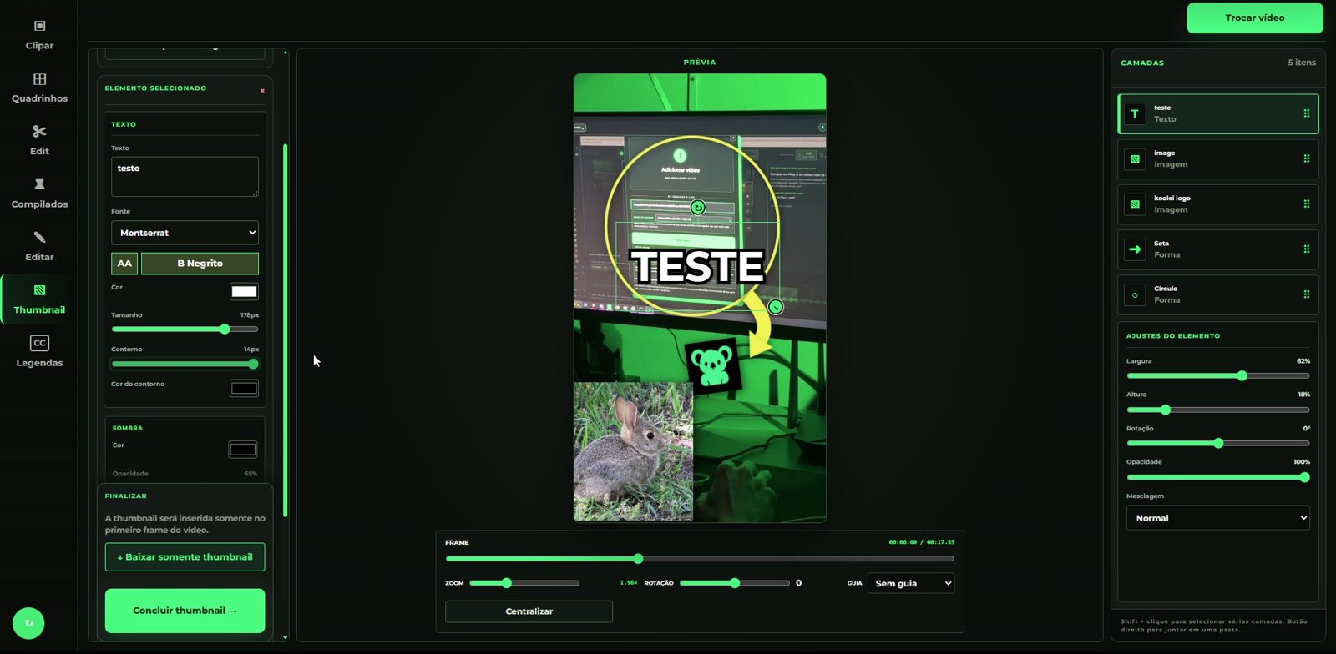Adjust the Tamanho size slider
The height and width of the screenshot is (654, 1336).
click(x=185, y=329)
